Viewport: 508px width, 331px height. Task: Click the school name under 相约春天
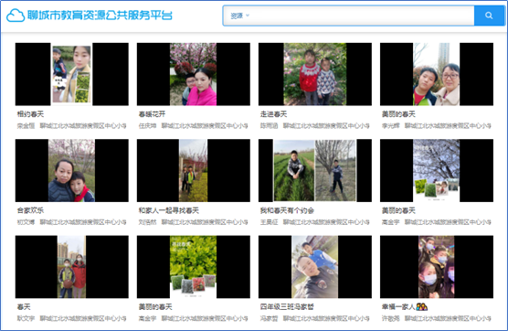coord(83,126)
